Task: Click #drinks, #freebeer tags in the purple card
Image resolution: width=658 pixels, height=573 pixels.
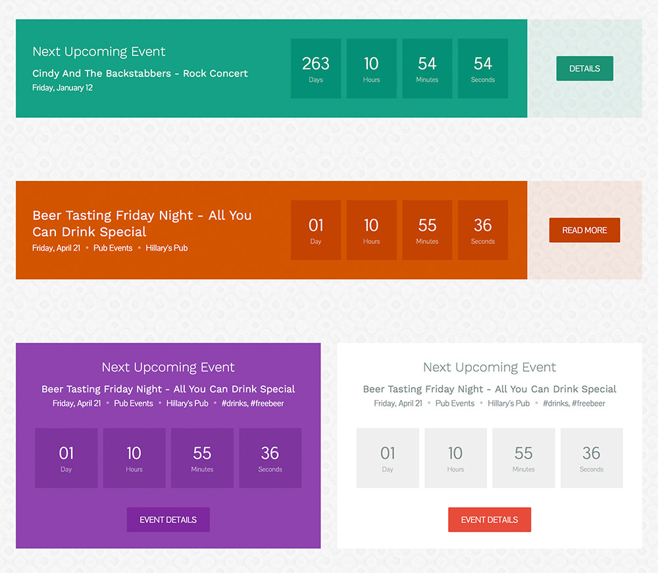Action: (x=253, y=403)
